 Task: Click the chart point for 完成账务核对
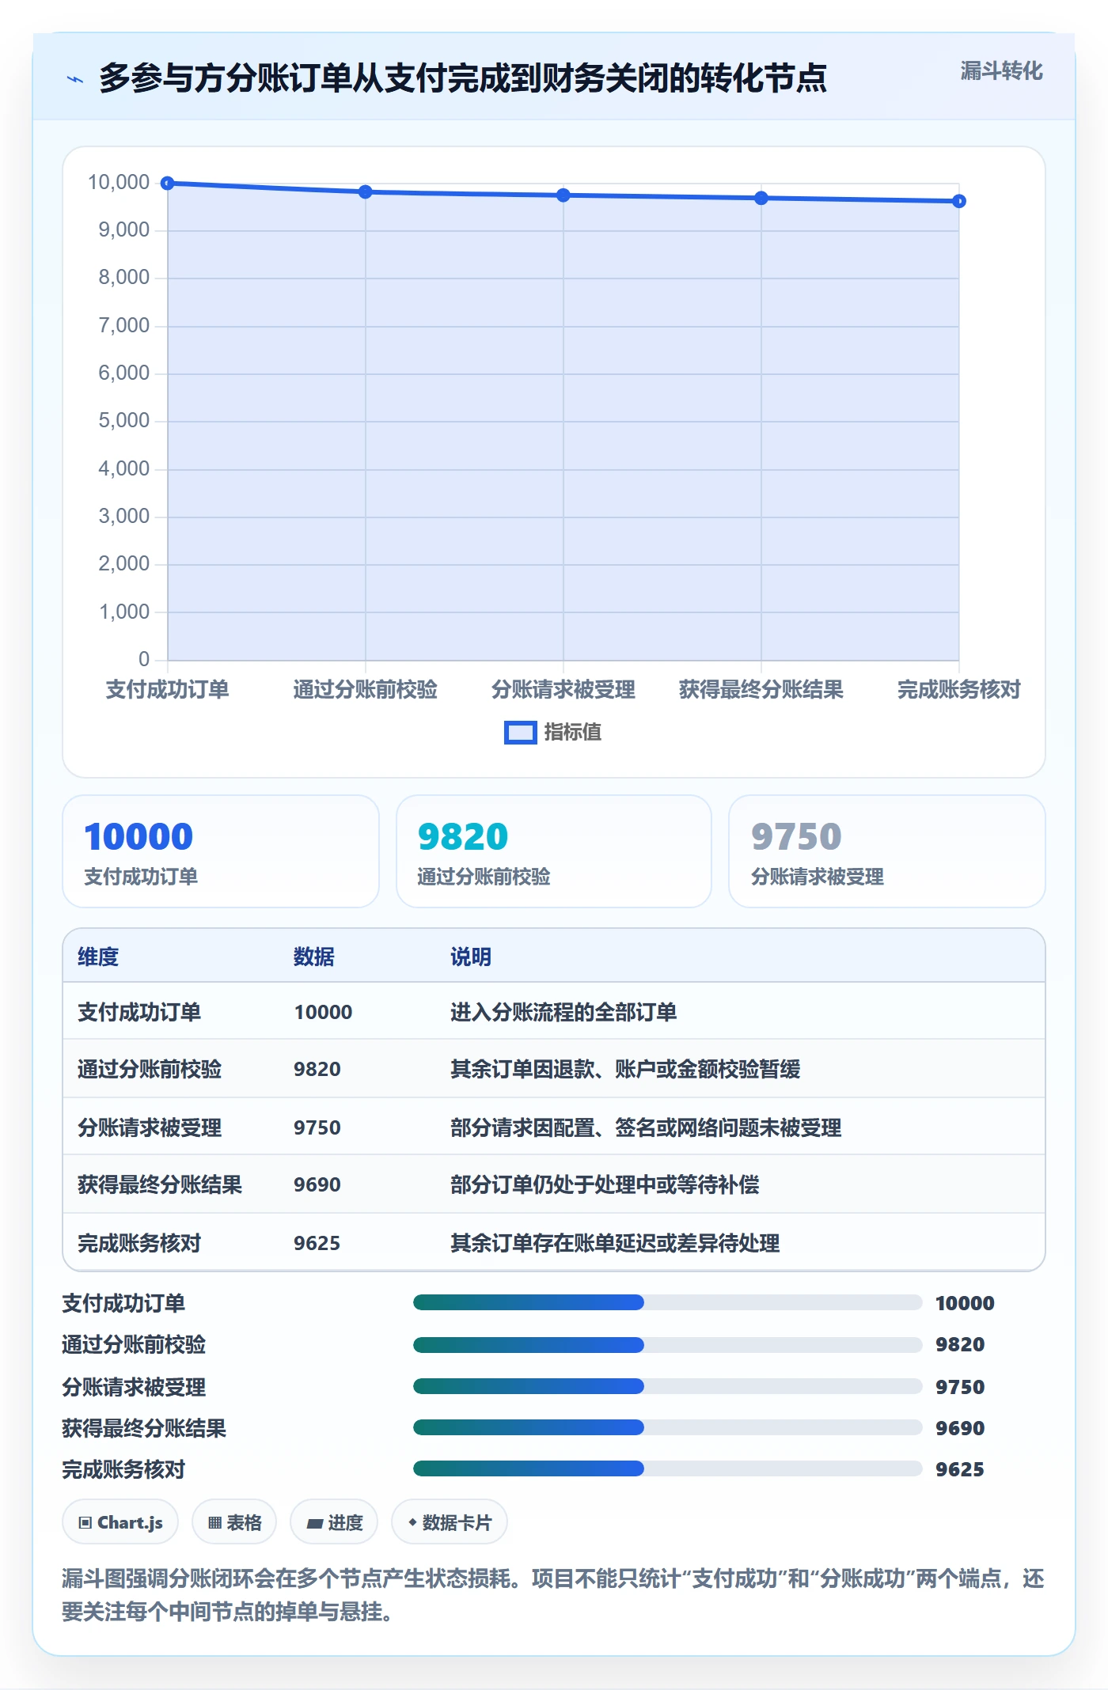[x=959, y=201]
